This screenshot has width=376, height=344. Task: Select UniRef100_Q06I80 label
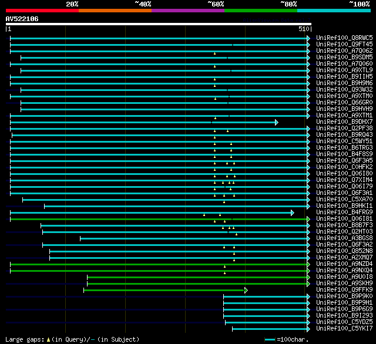[344, 174]
